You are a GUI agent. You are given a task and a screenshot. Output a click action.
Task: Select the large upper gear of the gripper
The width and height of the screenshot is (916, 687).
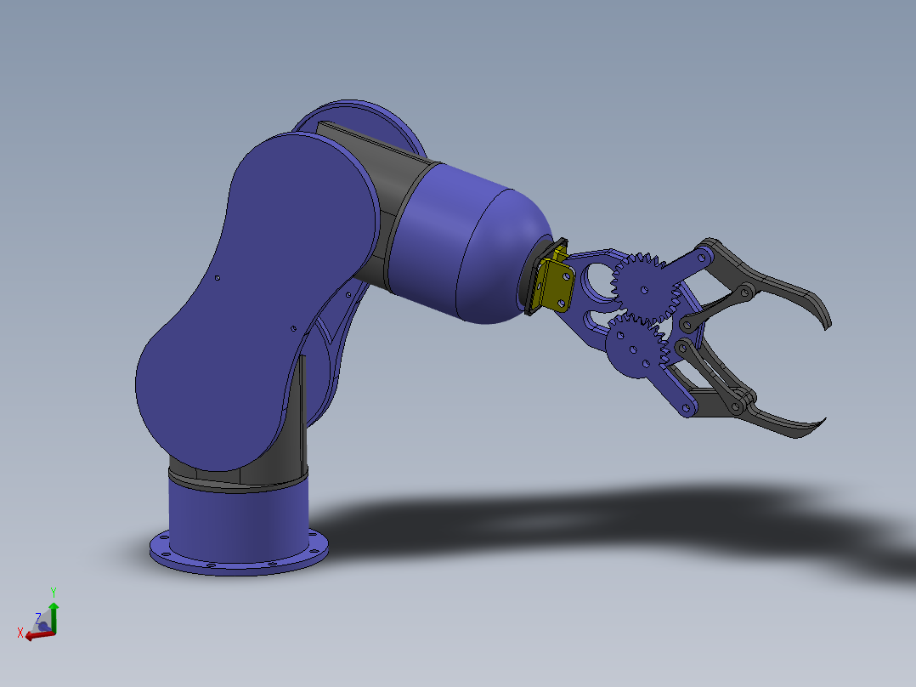coord(644,288)
